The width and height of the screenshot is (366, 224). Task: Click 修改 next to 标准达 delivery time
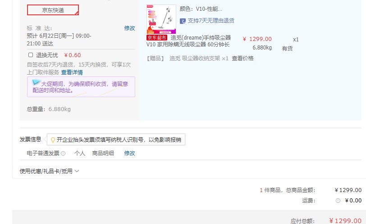click(129, 28)
